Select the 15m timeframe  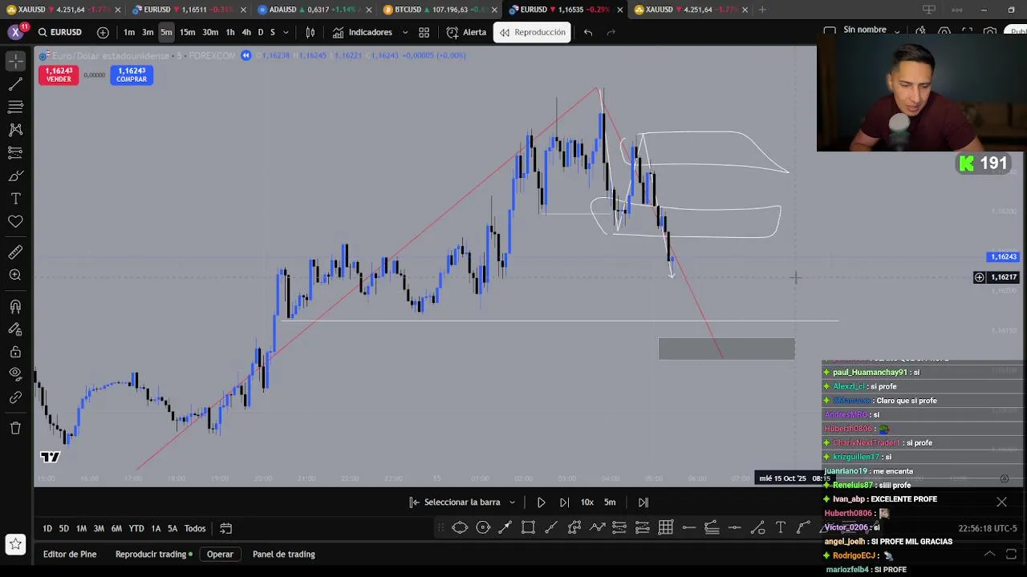(x=187, y=32)
